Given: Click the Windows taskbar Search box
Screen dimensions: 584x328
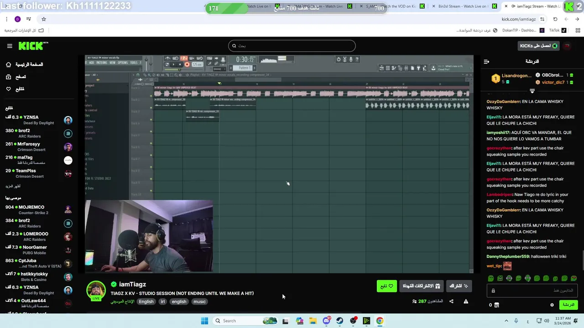Looking at the screenshot, I should [x=245, y=321].
